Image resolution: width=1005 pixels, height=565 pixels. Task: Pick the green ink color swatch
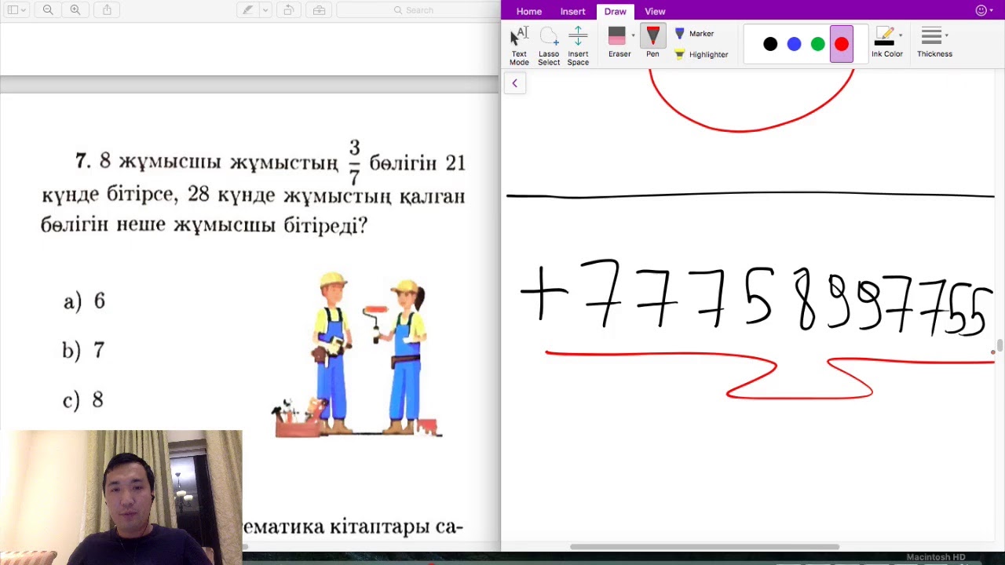click(x=817, y=44)
